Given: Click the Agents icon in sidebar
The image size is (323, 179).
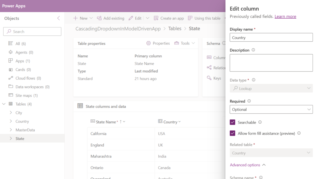Looking at the screenshot, I should pyautogui.click(x=11, y=52).
